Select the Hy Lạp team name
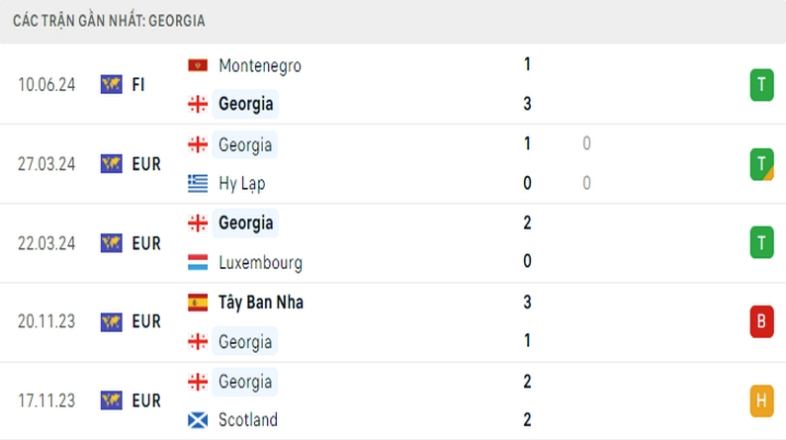The height and width of the screenshot is (440, 786). coord(241,183)
